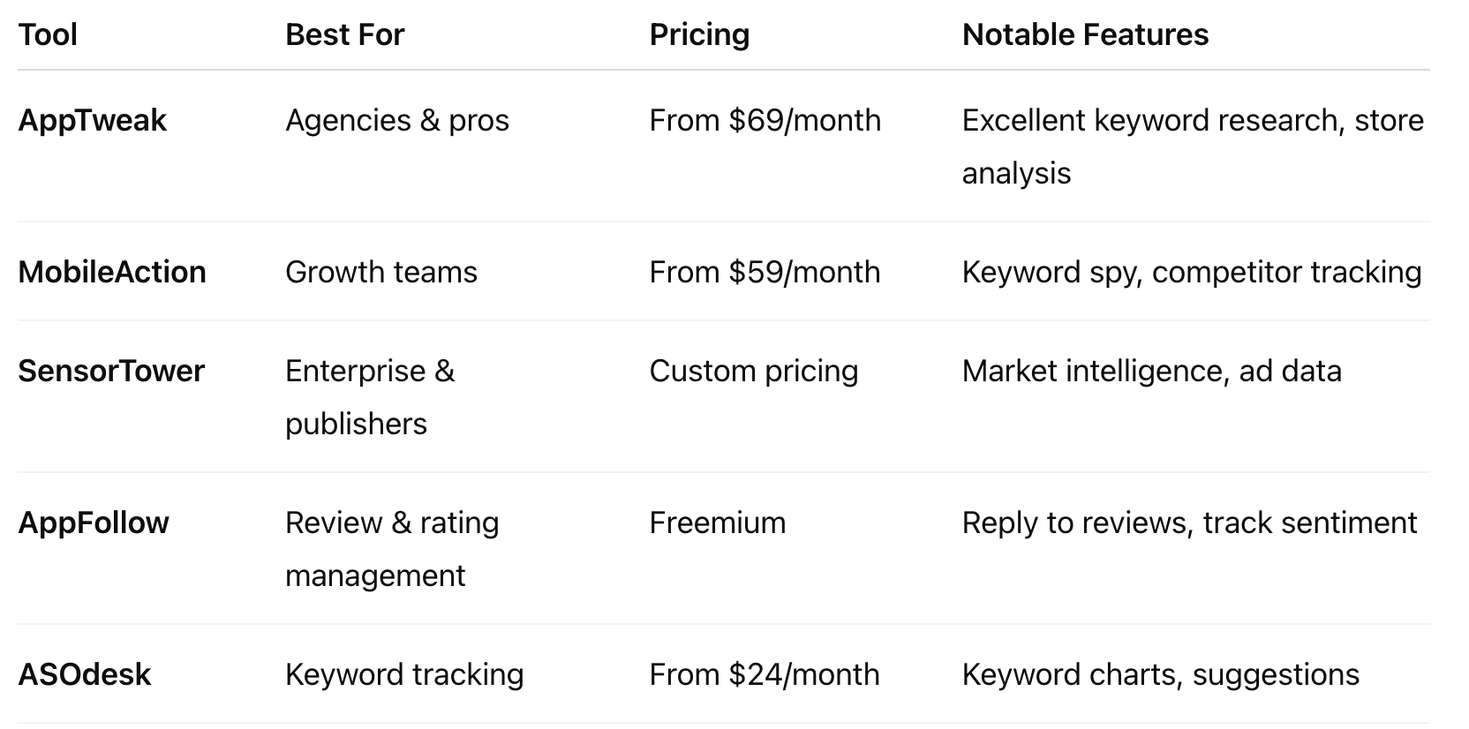Click the Tool column header
Screen dimensions: 1469x729
(48, 34)
